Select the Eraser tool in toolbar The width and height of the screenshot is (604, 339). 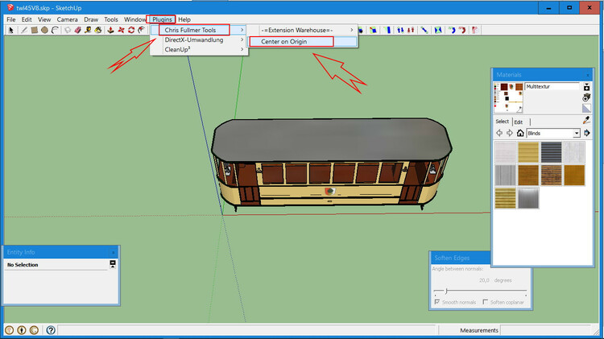(77, 31)
